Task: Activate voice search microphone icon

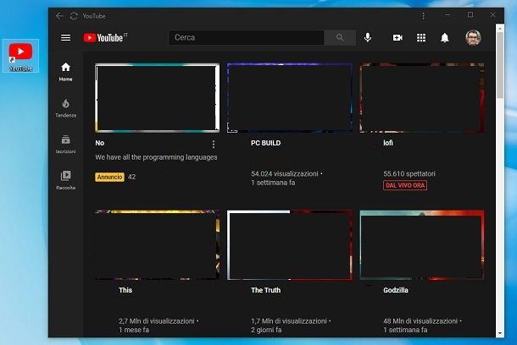Action: click(368, 38)
